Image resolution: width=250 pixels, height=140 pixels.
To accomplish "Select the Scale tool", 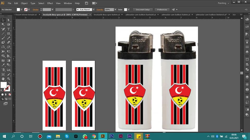I will click(x=8, y=47).
